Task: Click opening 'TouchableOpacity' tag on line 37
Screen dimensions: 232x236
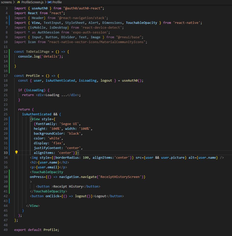Action: coord(47,172)
